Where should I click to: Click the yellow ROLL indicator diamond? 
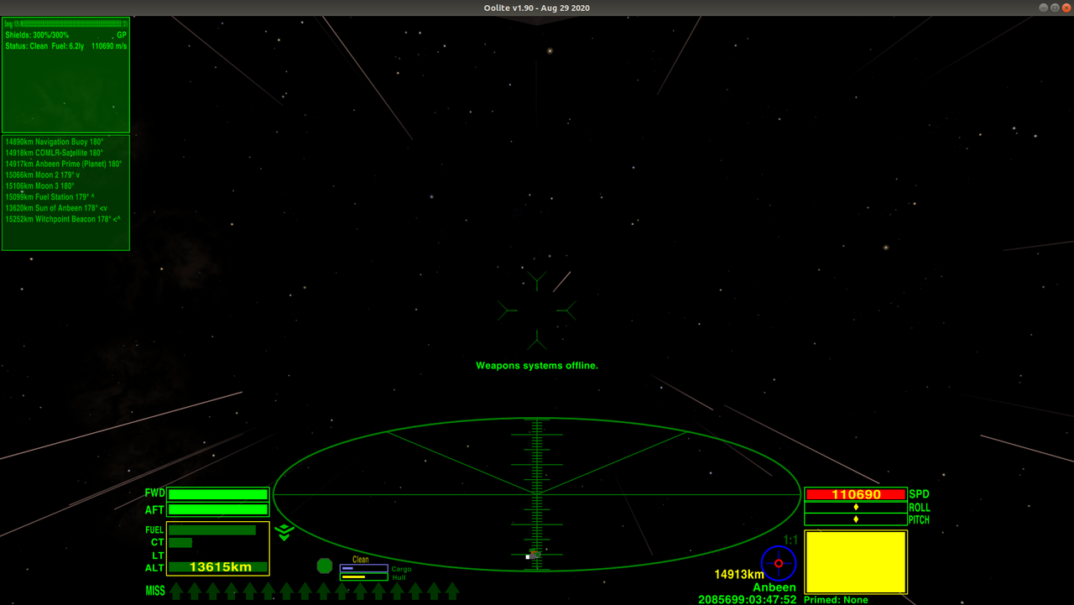coord(856,507)
